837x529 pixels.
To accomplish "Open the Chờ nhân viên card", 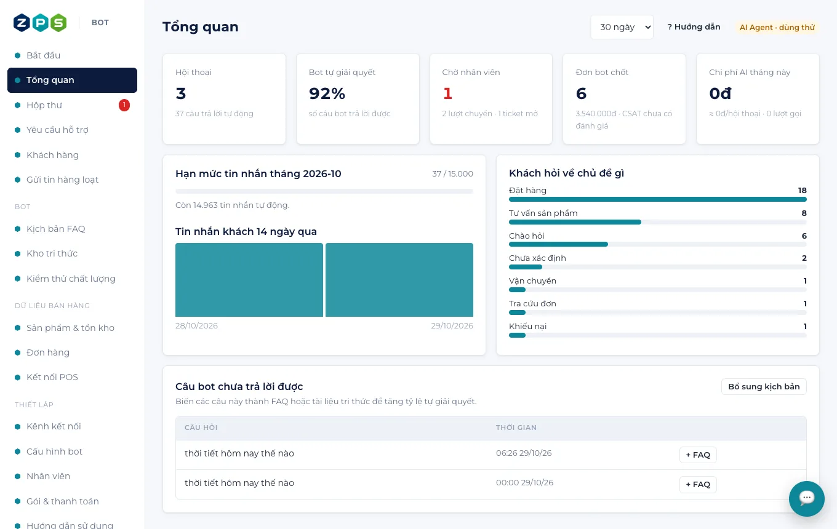I will point(491,99).
